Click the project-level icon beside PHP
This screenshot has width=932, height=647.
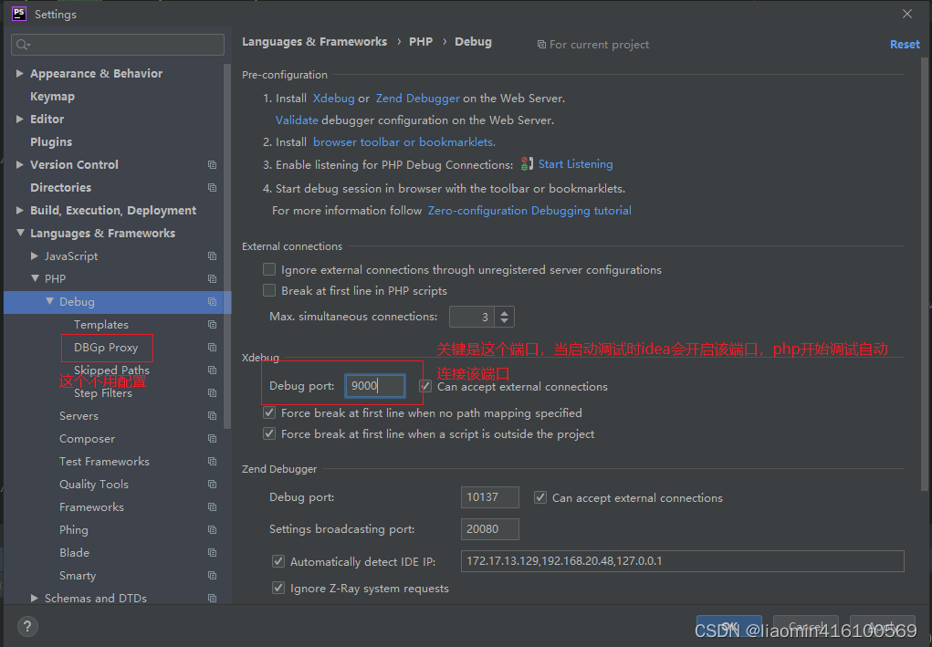pos(212,278)
